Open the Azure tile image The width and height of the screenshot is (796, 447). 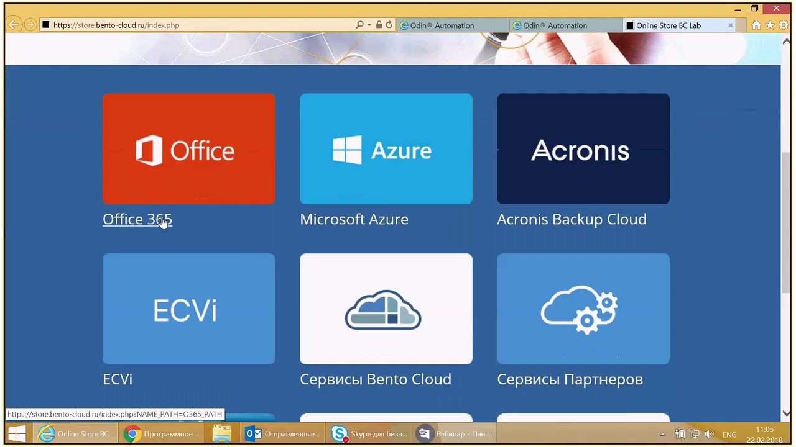tap(386, 149)
